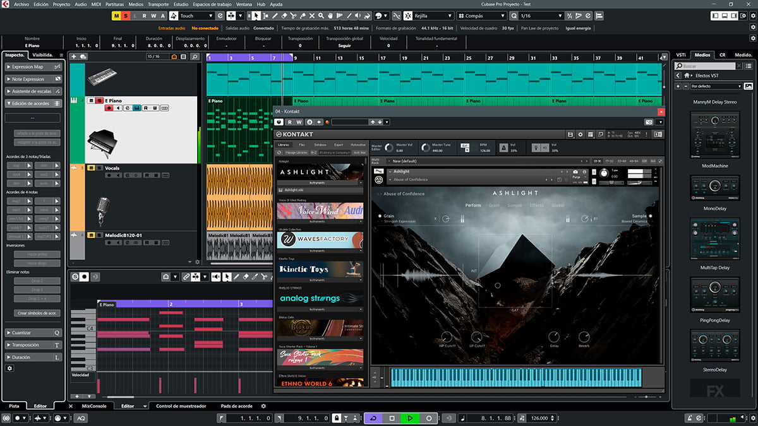
Task: Toggle the Kontakt plugin power button
Action: point(279,122)
